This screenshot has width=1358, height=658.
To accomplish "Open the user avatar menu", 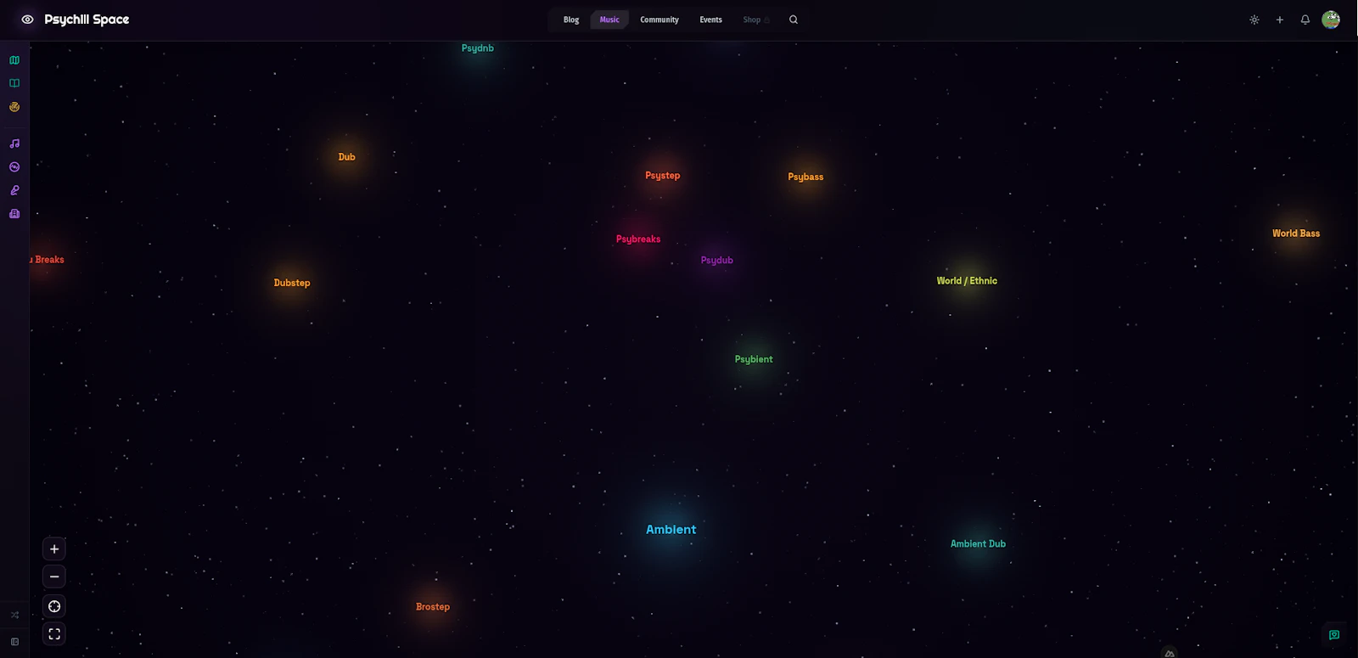I will pyautogui.click(x=1331, y=20).
